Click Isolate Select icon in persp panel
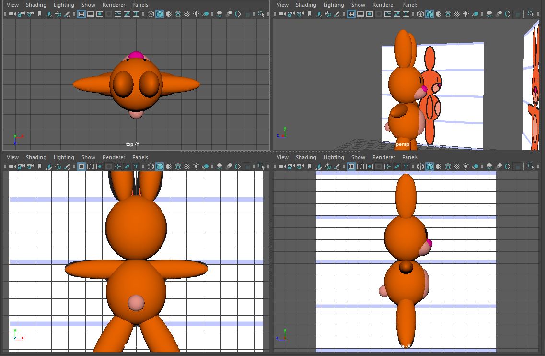 tap(531, 14)
